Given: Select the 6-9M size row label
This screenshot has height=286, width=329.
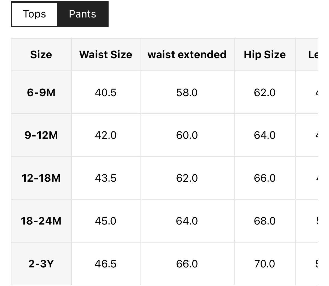Looking at the screenshot, I should tap(41, 93).
